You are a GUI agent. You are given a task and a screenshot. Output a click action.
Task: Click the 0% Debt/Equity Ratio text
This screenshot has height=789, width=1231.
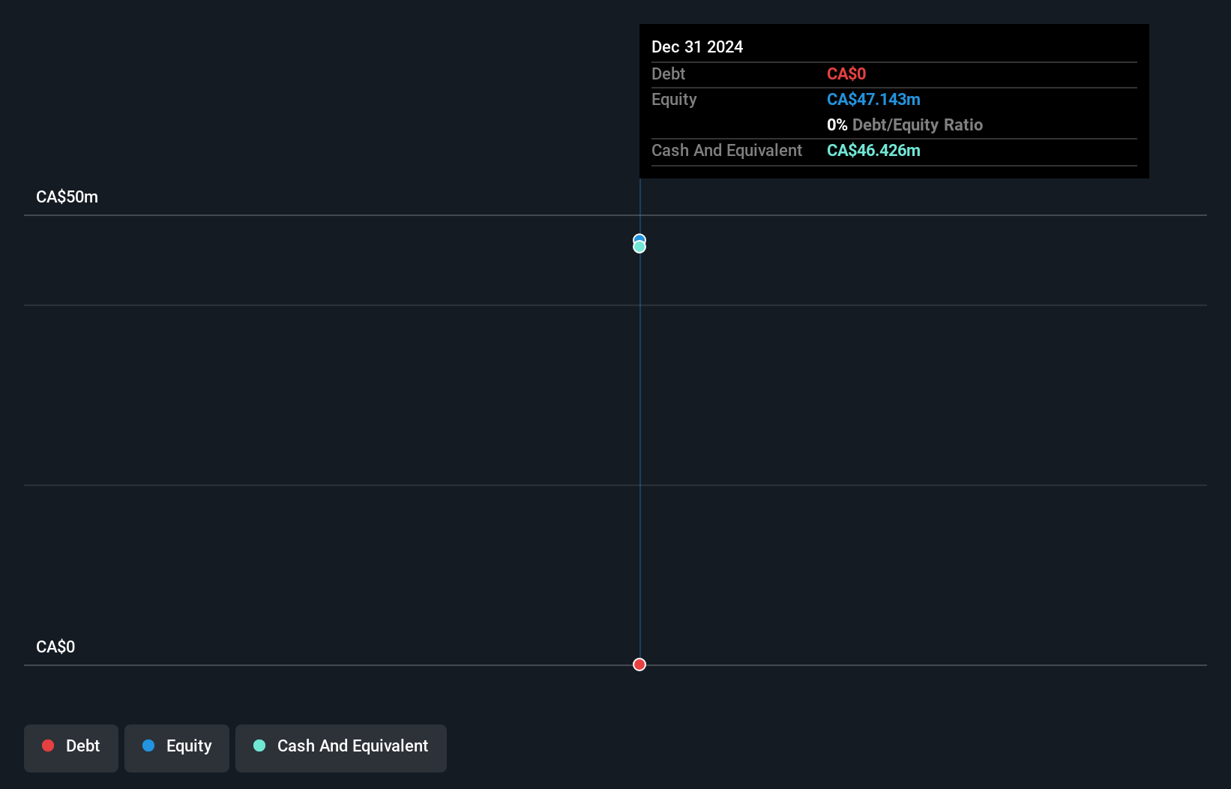pyautogui.click(x=905, y=125)
